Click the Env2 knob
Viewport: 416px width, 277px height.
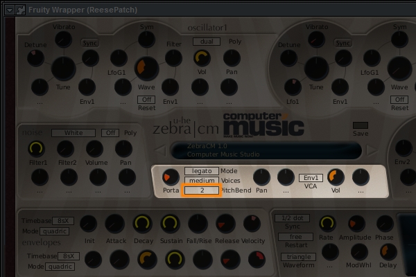404,148
